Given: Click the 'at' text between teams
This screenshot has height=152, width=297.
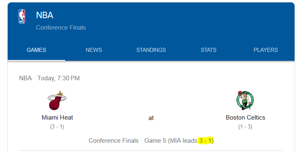Looking at the screenshot, I should click(151, 118).
